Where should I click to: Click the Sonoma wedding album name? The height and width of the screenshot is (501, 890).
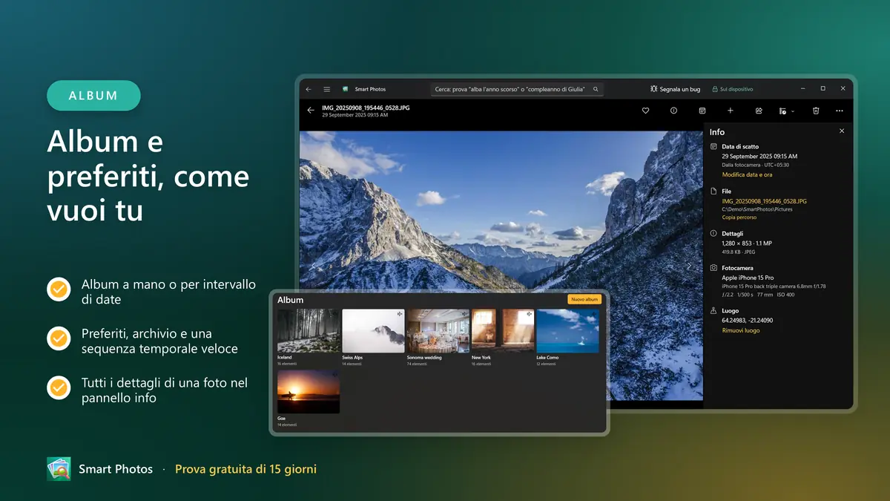click(x=424, y=358)
